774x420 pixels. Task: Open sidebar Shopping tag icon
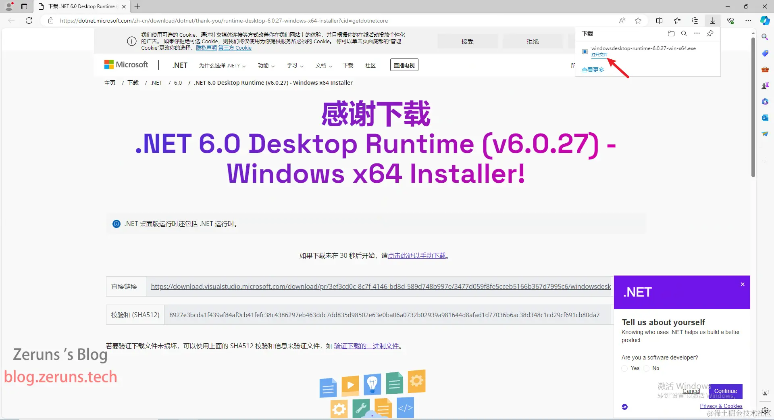765,53
